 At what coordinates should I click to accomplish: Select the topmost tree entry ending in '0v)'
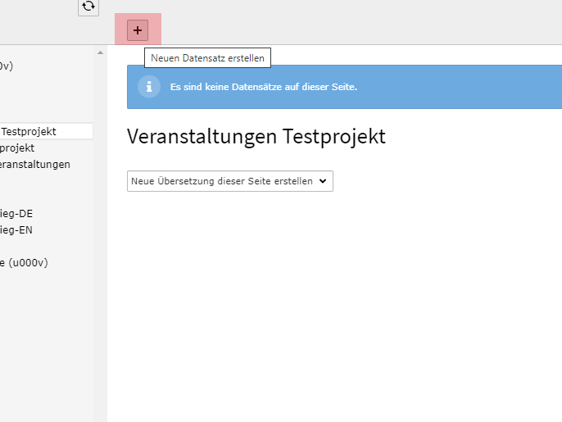[7, 66]
